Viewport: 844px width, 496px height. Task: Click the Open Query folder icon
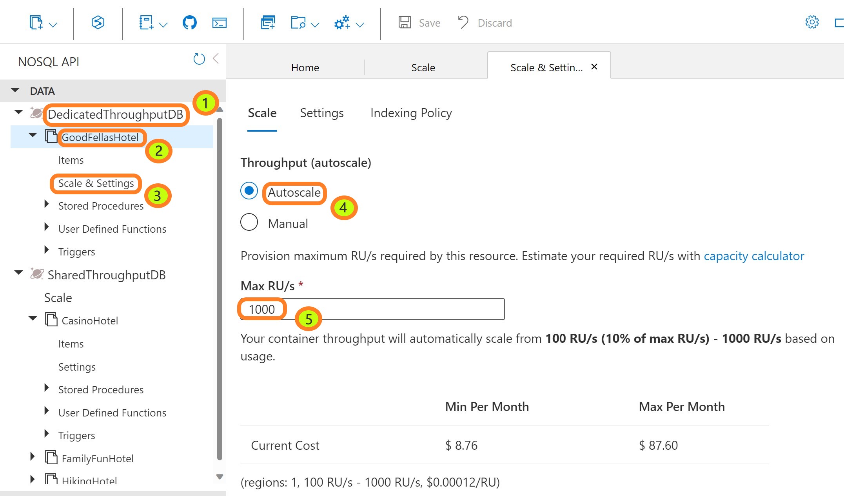point(298,23)
